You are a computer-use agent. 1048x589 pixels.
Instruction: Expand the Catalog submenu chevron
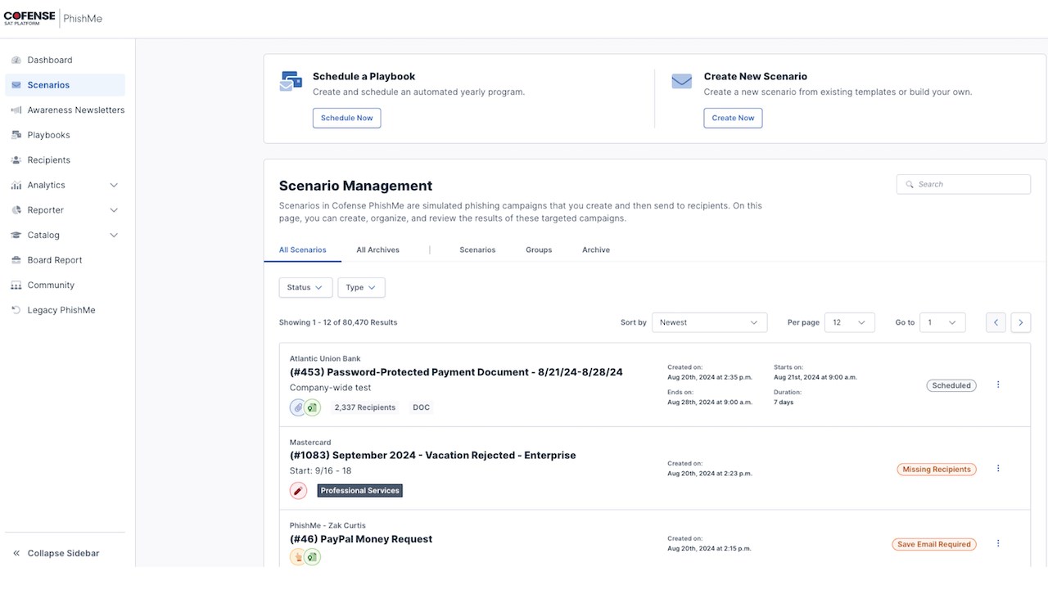[x=114, y=235]
